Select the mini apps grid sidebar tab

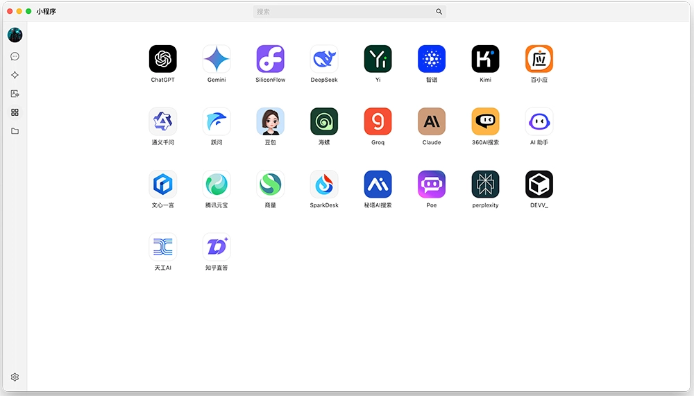click(x=15, y=112)
